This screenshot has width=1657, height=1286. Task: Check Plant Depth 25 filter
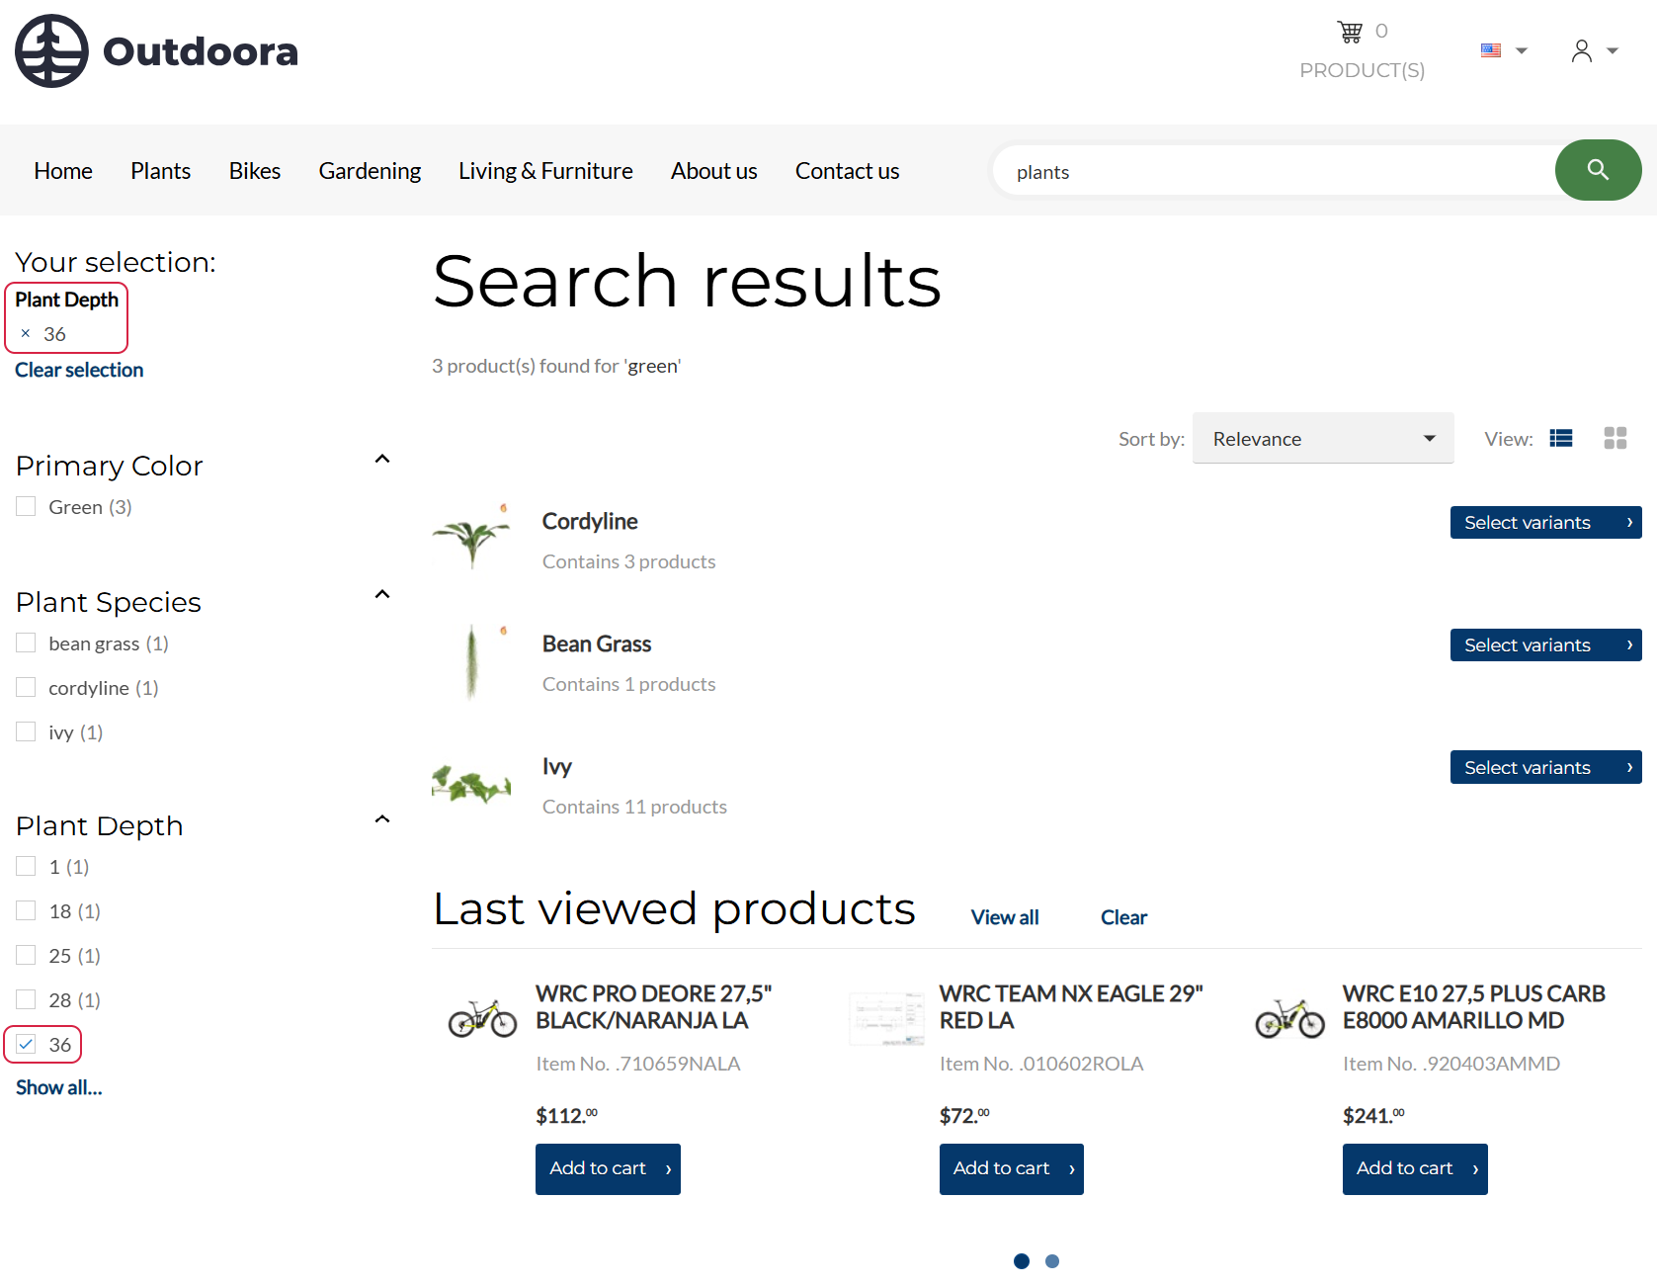coord(26,956)
